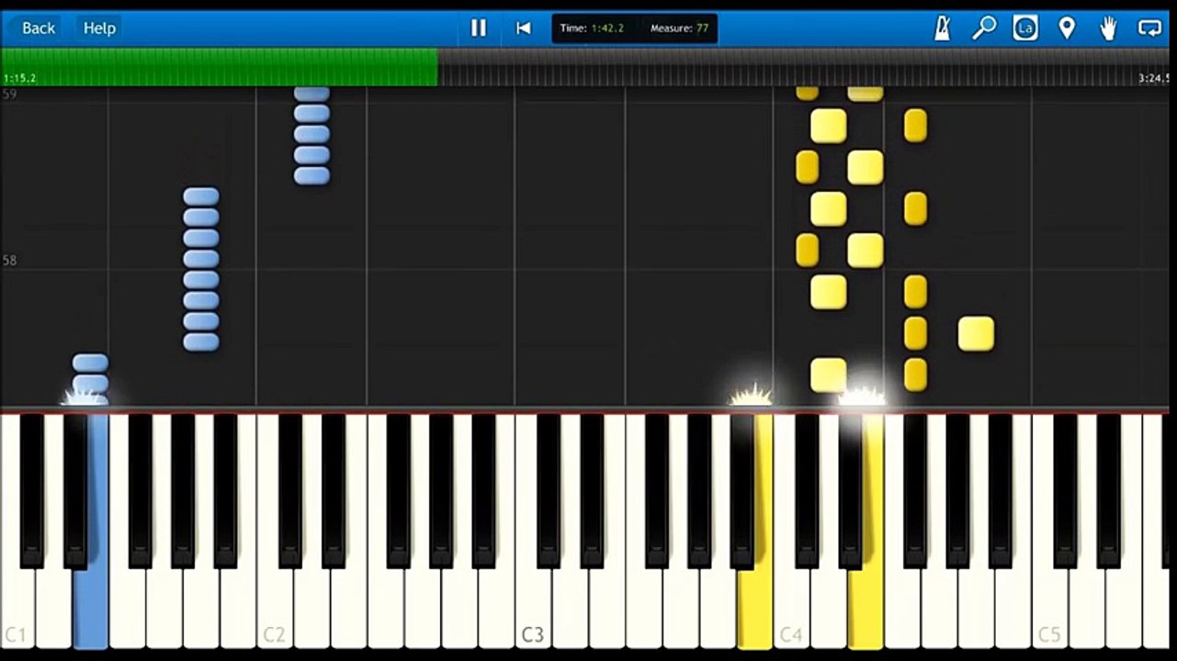Click the measure number 59 label
The height and width of the screenshot is (661, 1177).
[x=9, y=94]
